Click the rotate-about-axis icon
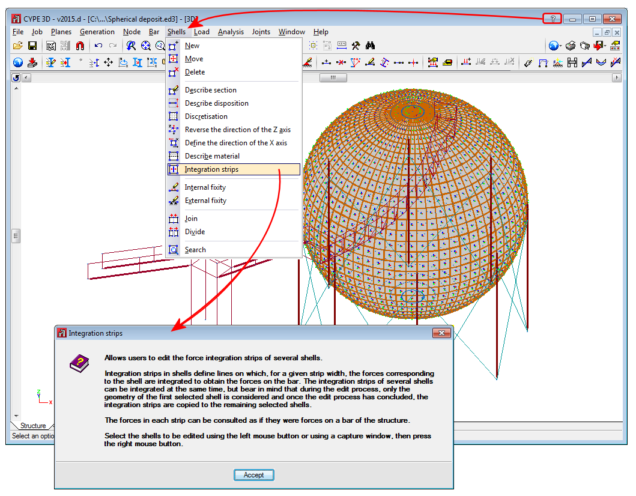This screenshot has width=636, height=496. [123, 62]
